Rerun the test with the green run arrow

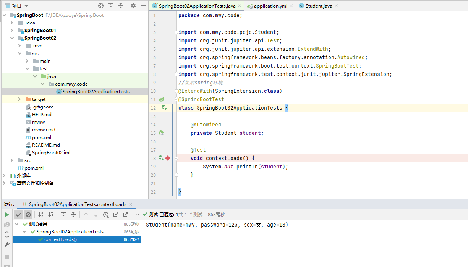tap(7, 214)
